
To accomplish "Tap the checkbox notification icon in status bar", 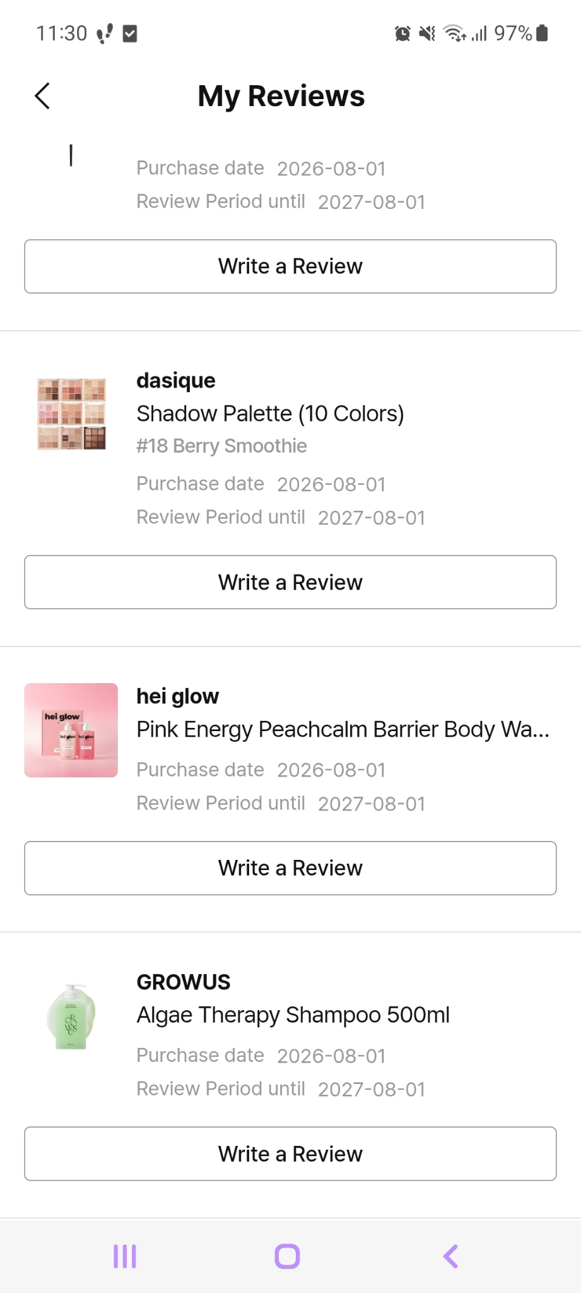I will pyautogui.click(x=130, y=33).
